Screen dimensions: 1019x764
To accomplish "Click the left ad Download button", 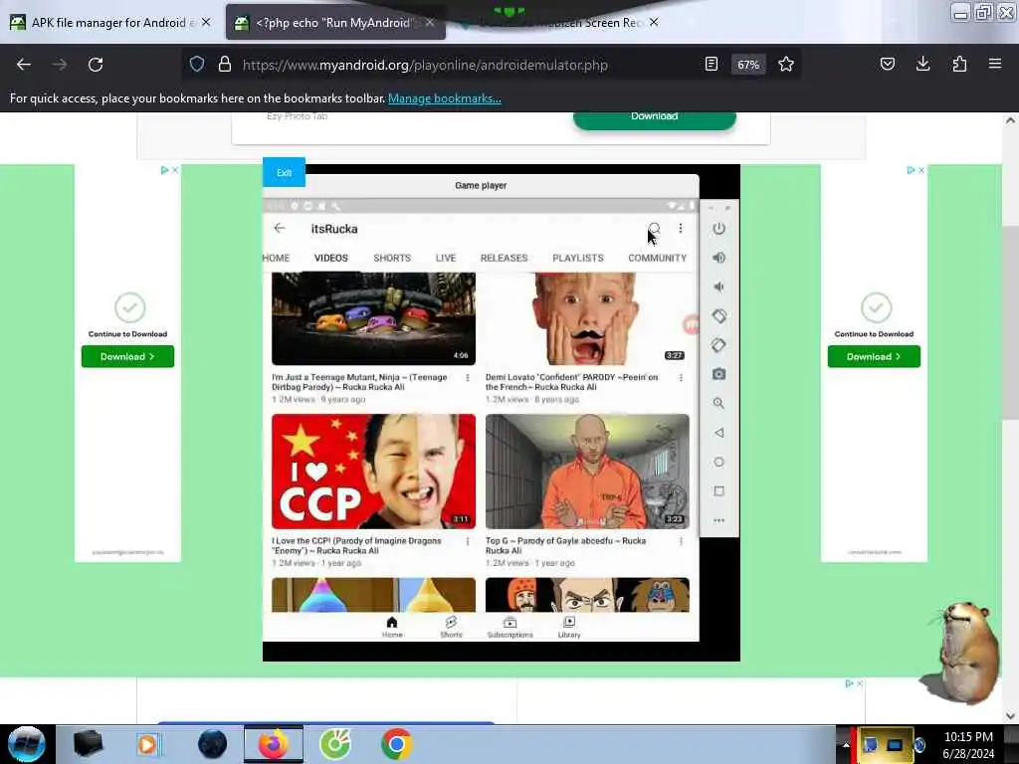I will [127, 357].
